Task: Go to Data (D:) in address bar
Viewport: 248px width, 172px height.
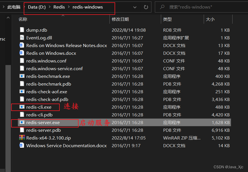Action: click(x=37, y=7)
